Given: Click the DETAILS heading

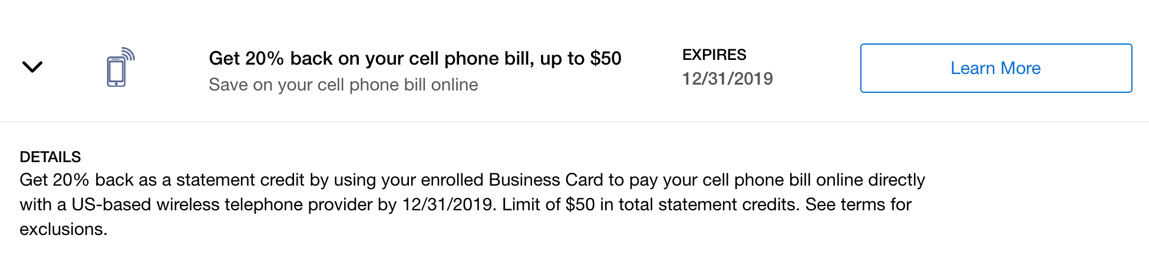Looking at the screenshot, I should click(x=50, y=157).
